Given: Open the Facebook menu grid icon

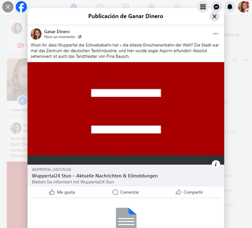Looking at the screenshot, I should pos(203,7).
